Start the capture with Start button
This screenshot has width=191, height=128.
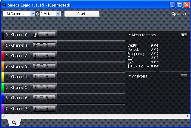82,14
